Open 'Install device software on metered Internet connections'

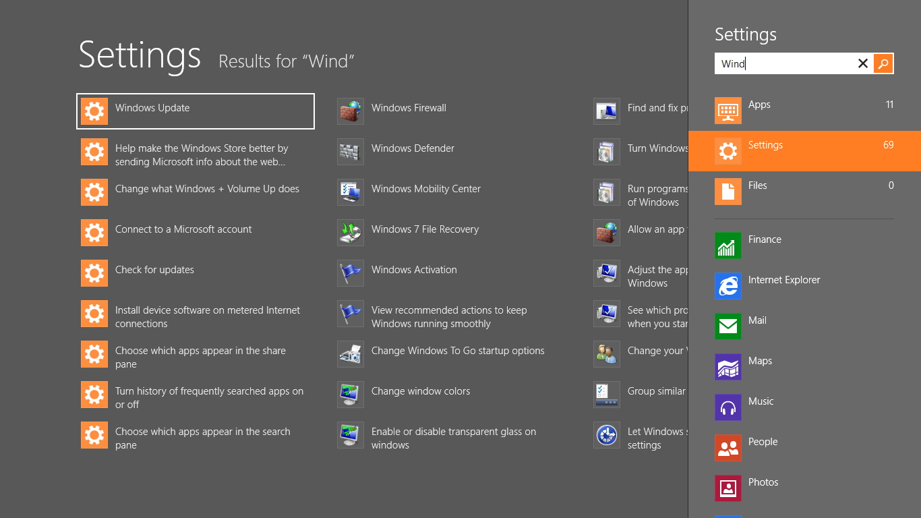pos(196,314)
